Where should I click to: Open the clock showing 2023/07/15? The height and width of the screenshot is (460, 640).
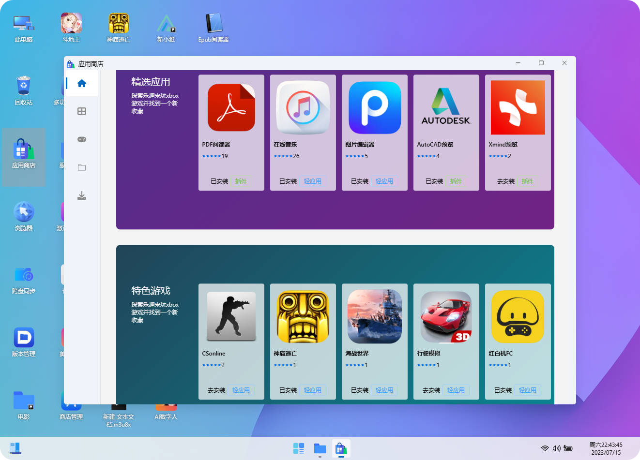pos(606,449)
